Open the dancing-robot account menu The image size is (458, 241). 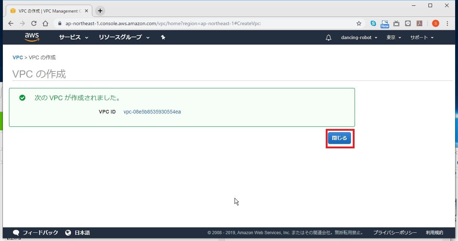pyautogui.click(x=359, y=37)
